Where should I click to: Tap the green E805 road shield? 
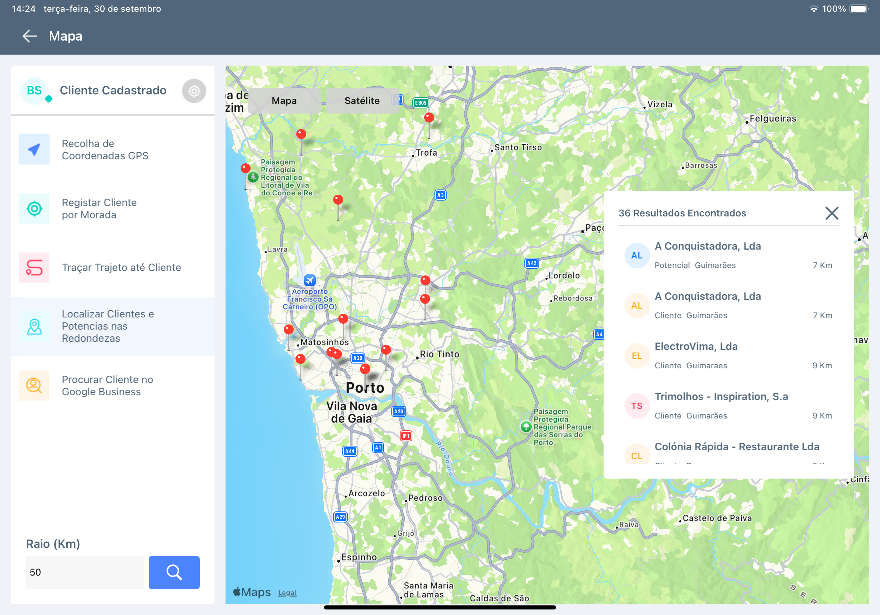coord(420,103)
